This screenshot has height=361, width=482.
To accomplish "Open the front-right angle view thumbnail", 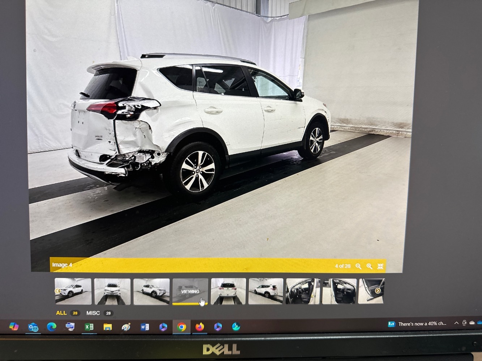I will pos(152,291).
